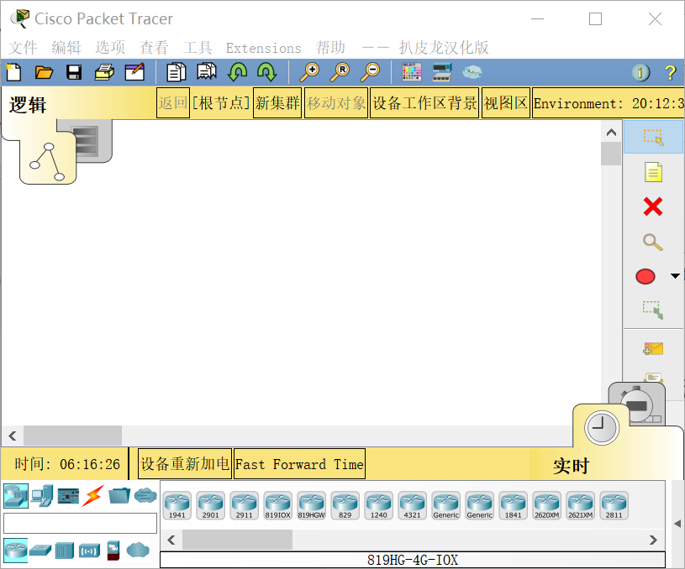This screenshot has height=569, width=685.
Task: Show network information via info icon
Action: tap(640, 72)
